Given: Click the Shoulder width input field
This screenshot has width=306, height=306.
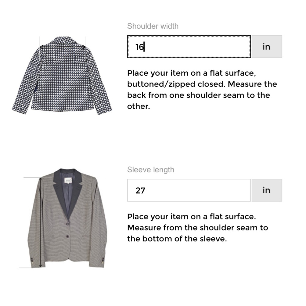Looking at the screenshot, I should (x=189, y=47).
